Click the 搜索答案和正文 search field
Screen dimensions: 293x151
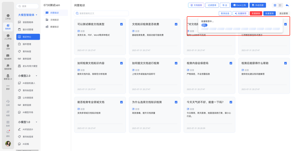pyautogui.click(x=103, y=13)
